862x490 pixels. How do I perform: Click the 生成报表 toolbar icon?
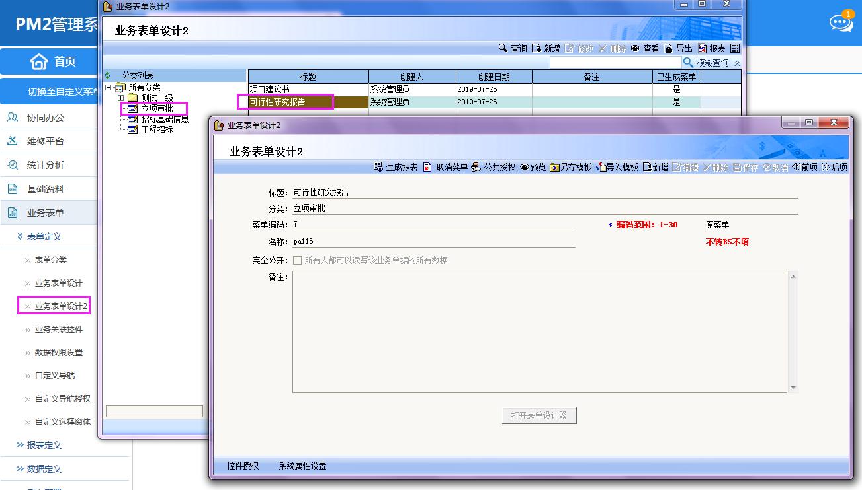pyautogui.click(x=378, y=167)
